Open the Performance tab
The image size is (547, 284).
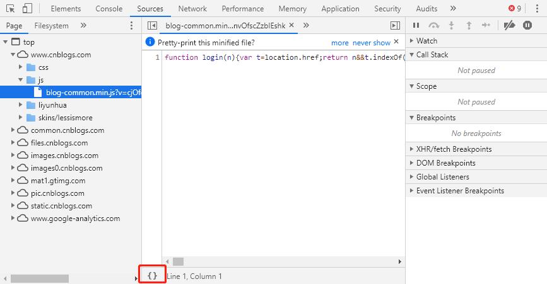tap(243, 9)
